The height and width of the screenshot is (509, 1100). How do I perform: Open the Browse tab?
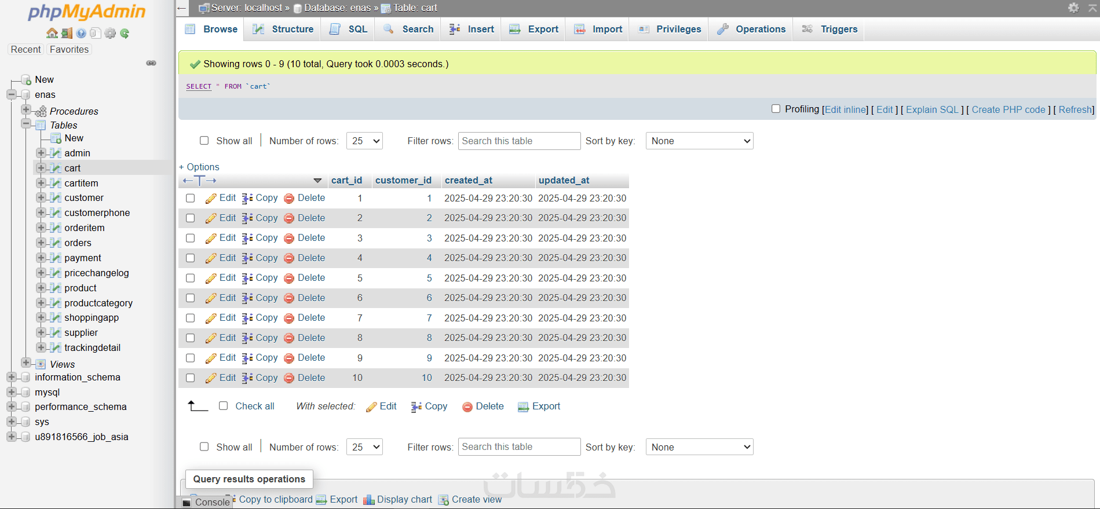tap(211, 29)
